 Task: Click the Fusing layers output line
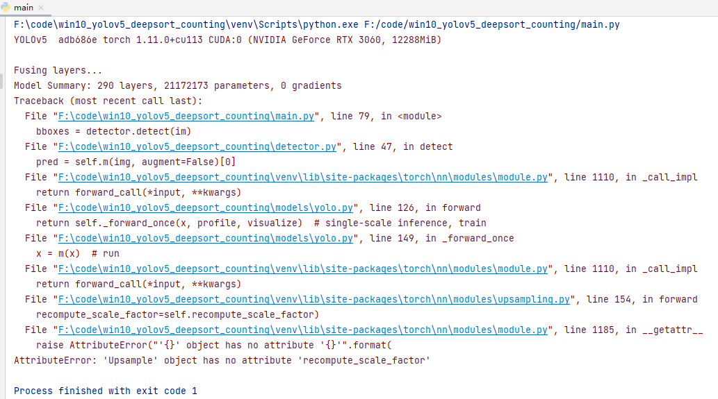(x=58, y=70)
